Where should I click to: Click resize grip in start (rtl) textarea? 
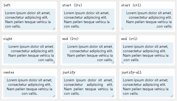pyautogui.click(x=123, y=29)
